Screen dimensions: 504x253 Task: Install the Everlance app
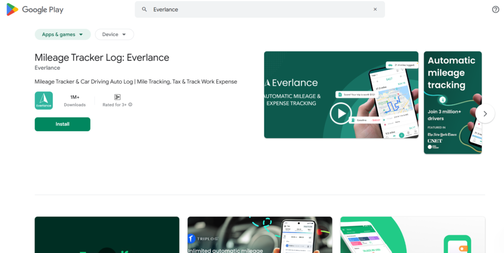[63, 124]
